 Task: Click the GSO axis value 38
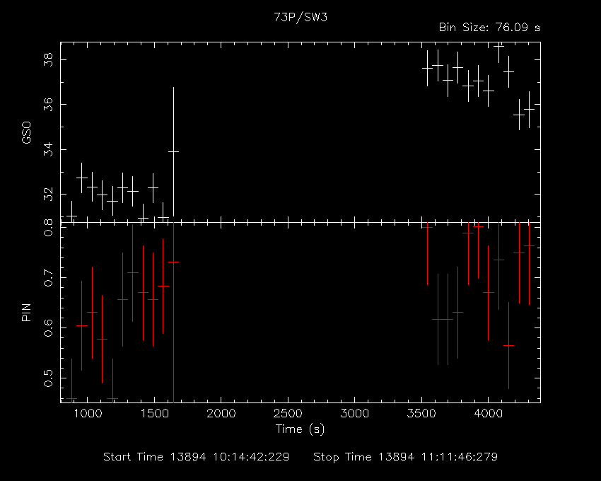[x=48, y=60]
